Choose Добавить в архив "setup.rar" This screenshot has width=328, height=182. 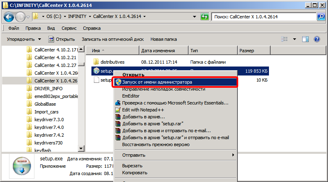[153, 124]
